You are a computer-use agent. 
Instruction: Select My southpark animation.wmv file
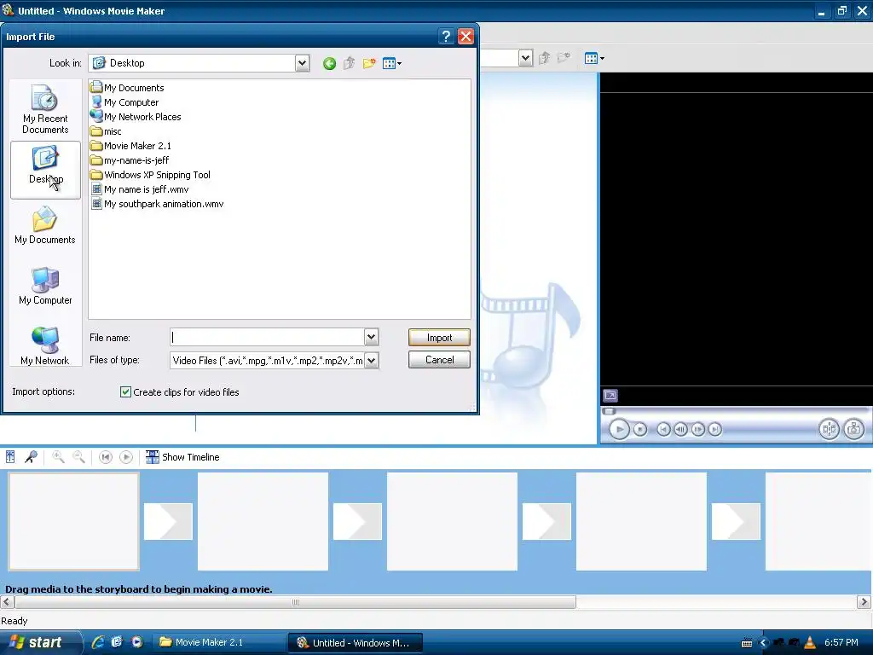(157, 204)
